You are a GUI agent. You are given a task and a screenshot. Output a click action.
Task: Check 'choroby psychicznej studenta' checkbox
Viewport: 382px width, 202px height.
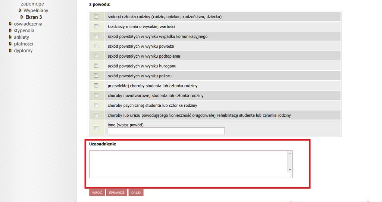click(96, 105)
